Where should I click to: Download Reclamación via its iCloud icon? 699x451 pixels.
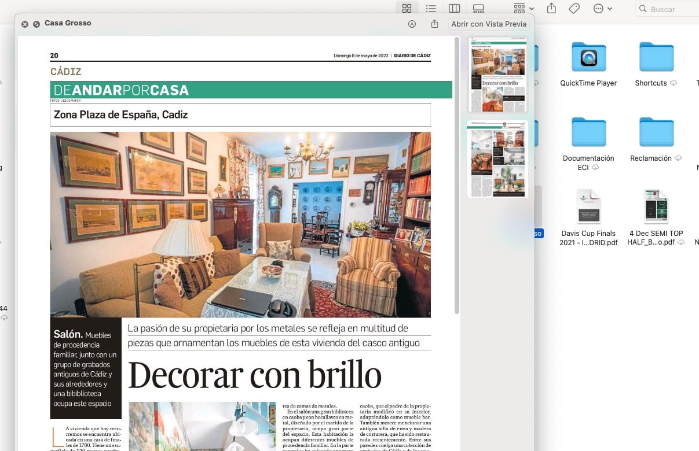(x=678, y=158)
